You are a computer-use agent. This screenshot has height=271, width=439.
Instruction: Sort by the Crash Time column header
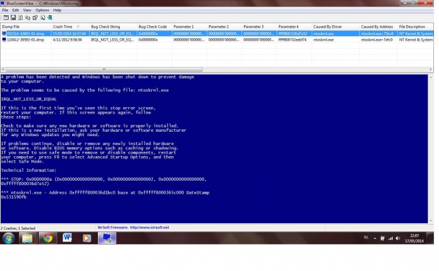[x=70, y=26]
